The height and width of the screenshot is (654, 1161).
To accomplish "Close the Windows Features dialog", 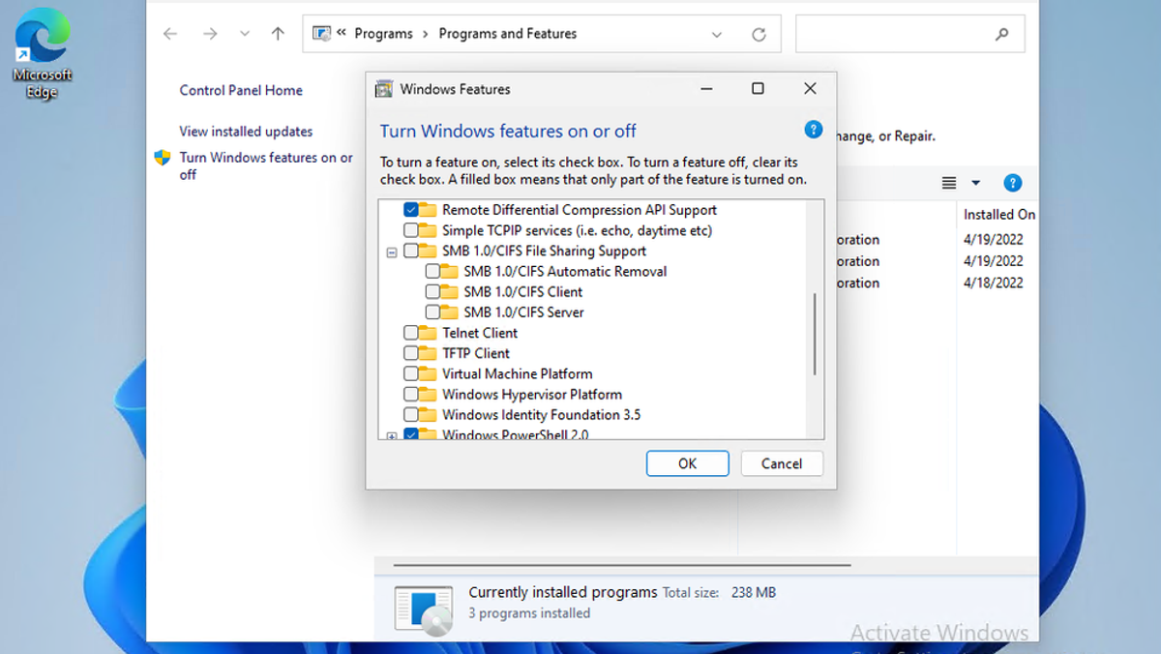I will click(810, 88).
